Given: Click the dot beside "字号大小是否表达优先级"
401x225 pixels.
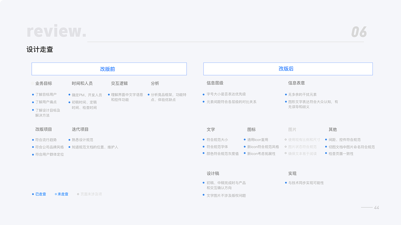Looking at the screenshot, I should (x=204, y=94).
